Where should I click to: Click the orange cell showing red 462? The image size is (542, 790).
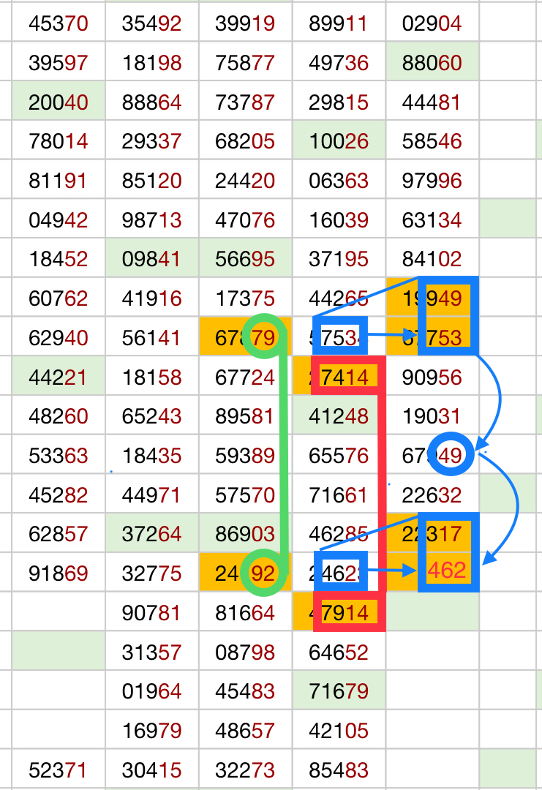pyautogui.click(x=447, y=571)
